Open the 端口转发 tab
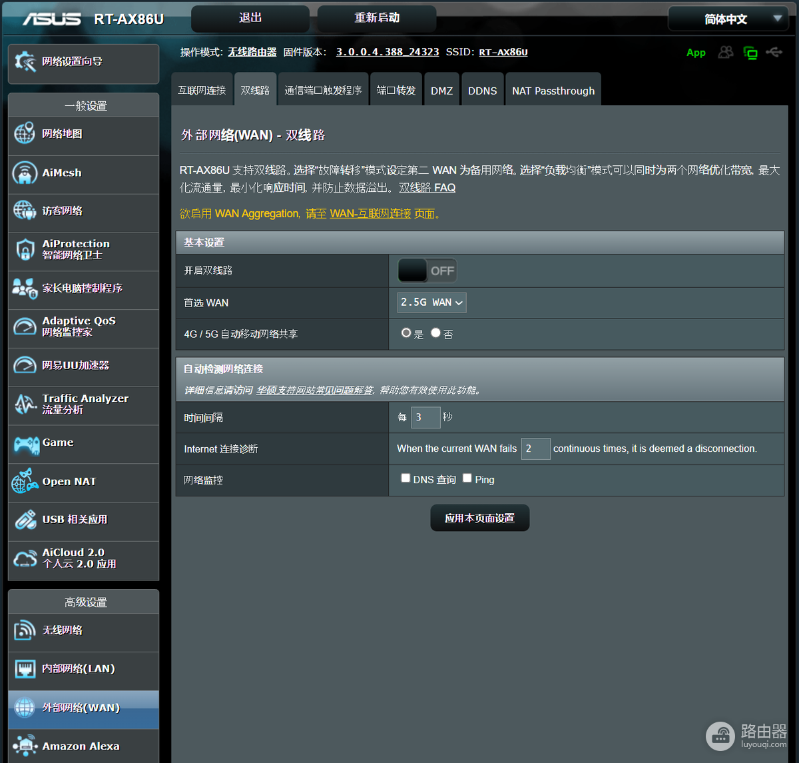The width and height of the screenshot is (799, 763). pos(396,90)
